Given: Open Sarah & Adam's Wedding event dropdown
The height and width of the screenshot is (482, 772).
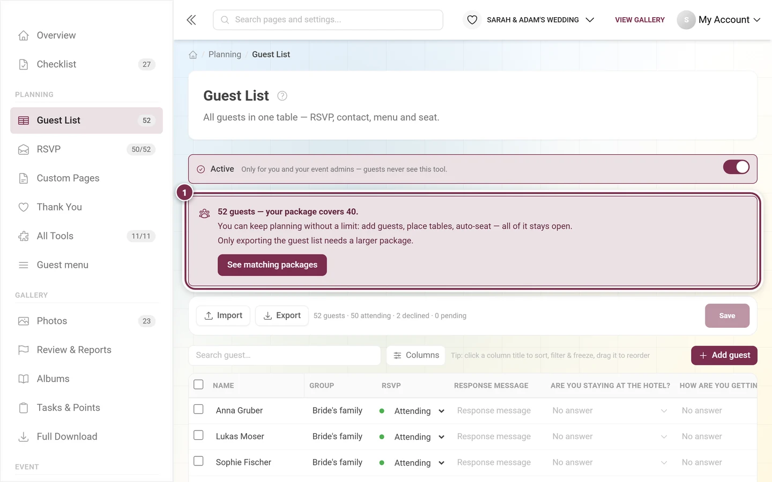Looking at the screenshot, I should [x=540, y=20].
